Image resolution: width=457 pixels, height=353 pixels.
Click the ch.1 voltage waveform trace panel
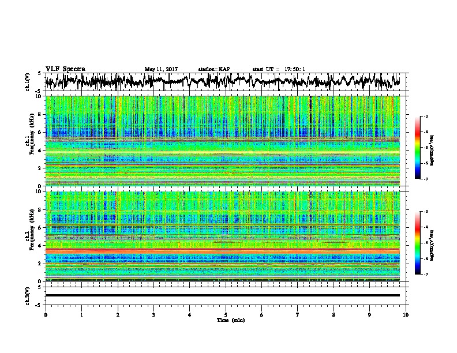click(x=225, y=82)
